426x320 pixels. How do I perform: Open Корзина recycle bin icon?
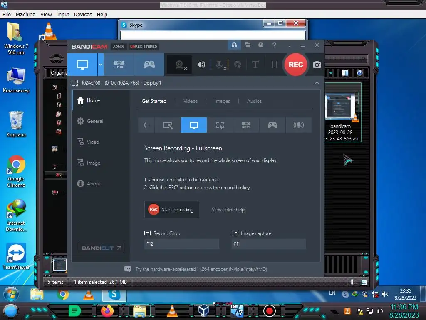click(x=16, y=124)
